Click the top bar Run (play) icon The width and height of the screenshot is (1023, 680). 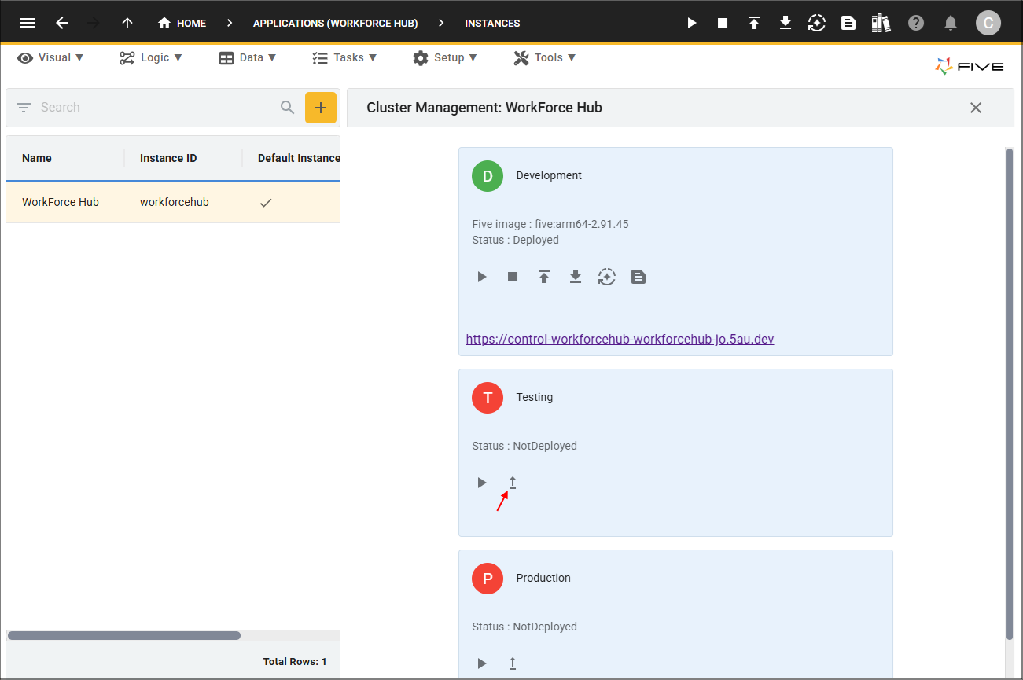[x=692, y=23]
